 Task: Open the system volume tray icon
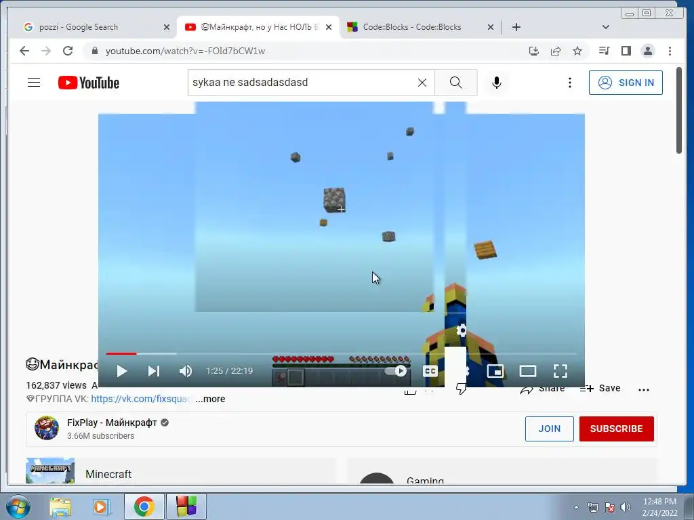[626, 507]
